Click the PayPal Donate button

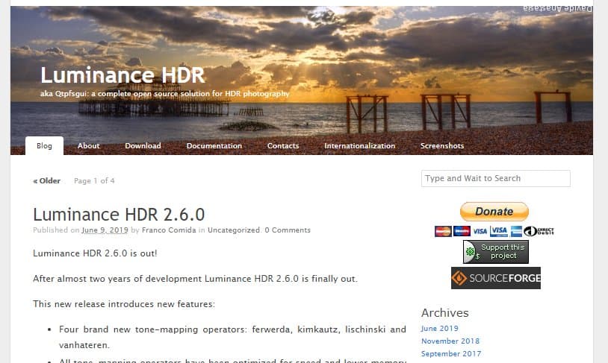[494, 212]
